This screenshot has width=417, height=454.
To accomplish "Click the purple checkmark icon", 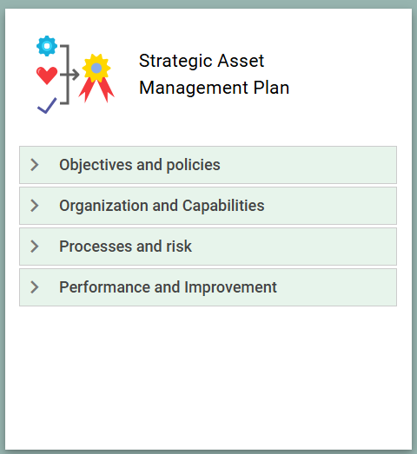I will pyautogui.click(x=47, y=106).
